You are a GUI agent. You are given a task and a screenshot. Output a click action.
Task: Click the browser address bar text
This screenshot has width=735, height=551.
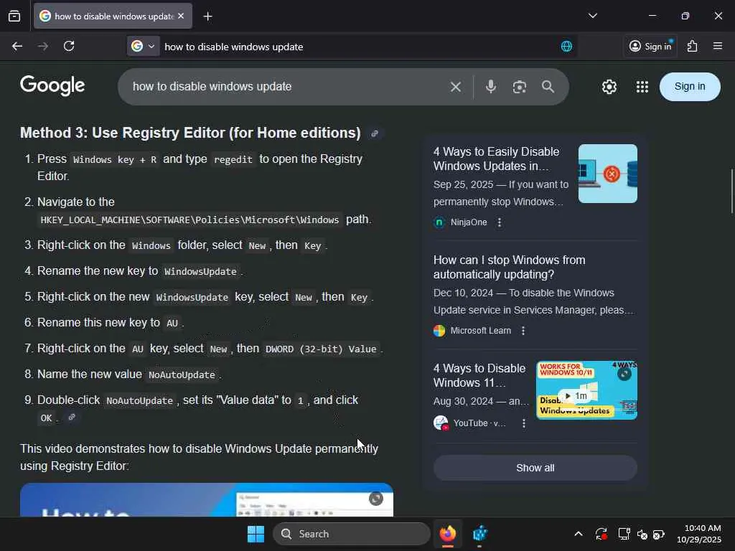[233, 47]
